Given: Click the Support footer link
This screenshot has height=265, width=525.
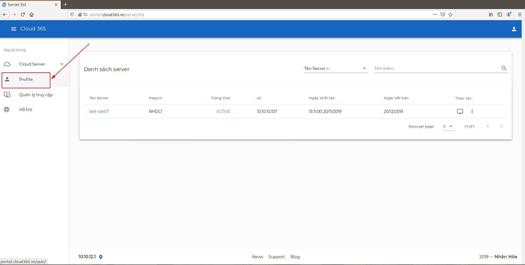Looking at the screenshot, I should (277, 257).
